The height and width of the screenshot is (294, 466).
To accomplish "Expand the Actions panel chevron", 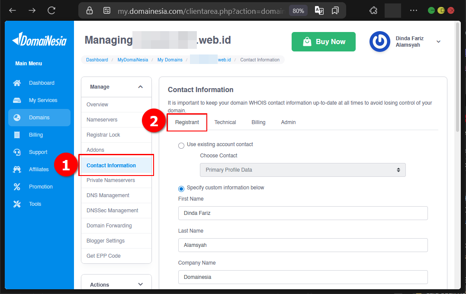I will pos(140,284).
